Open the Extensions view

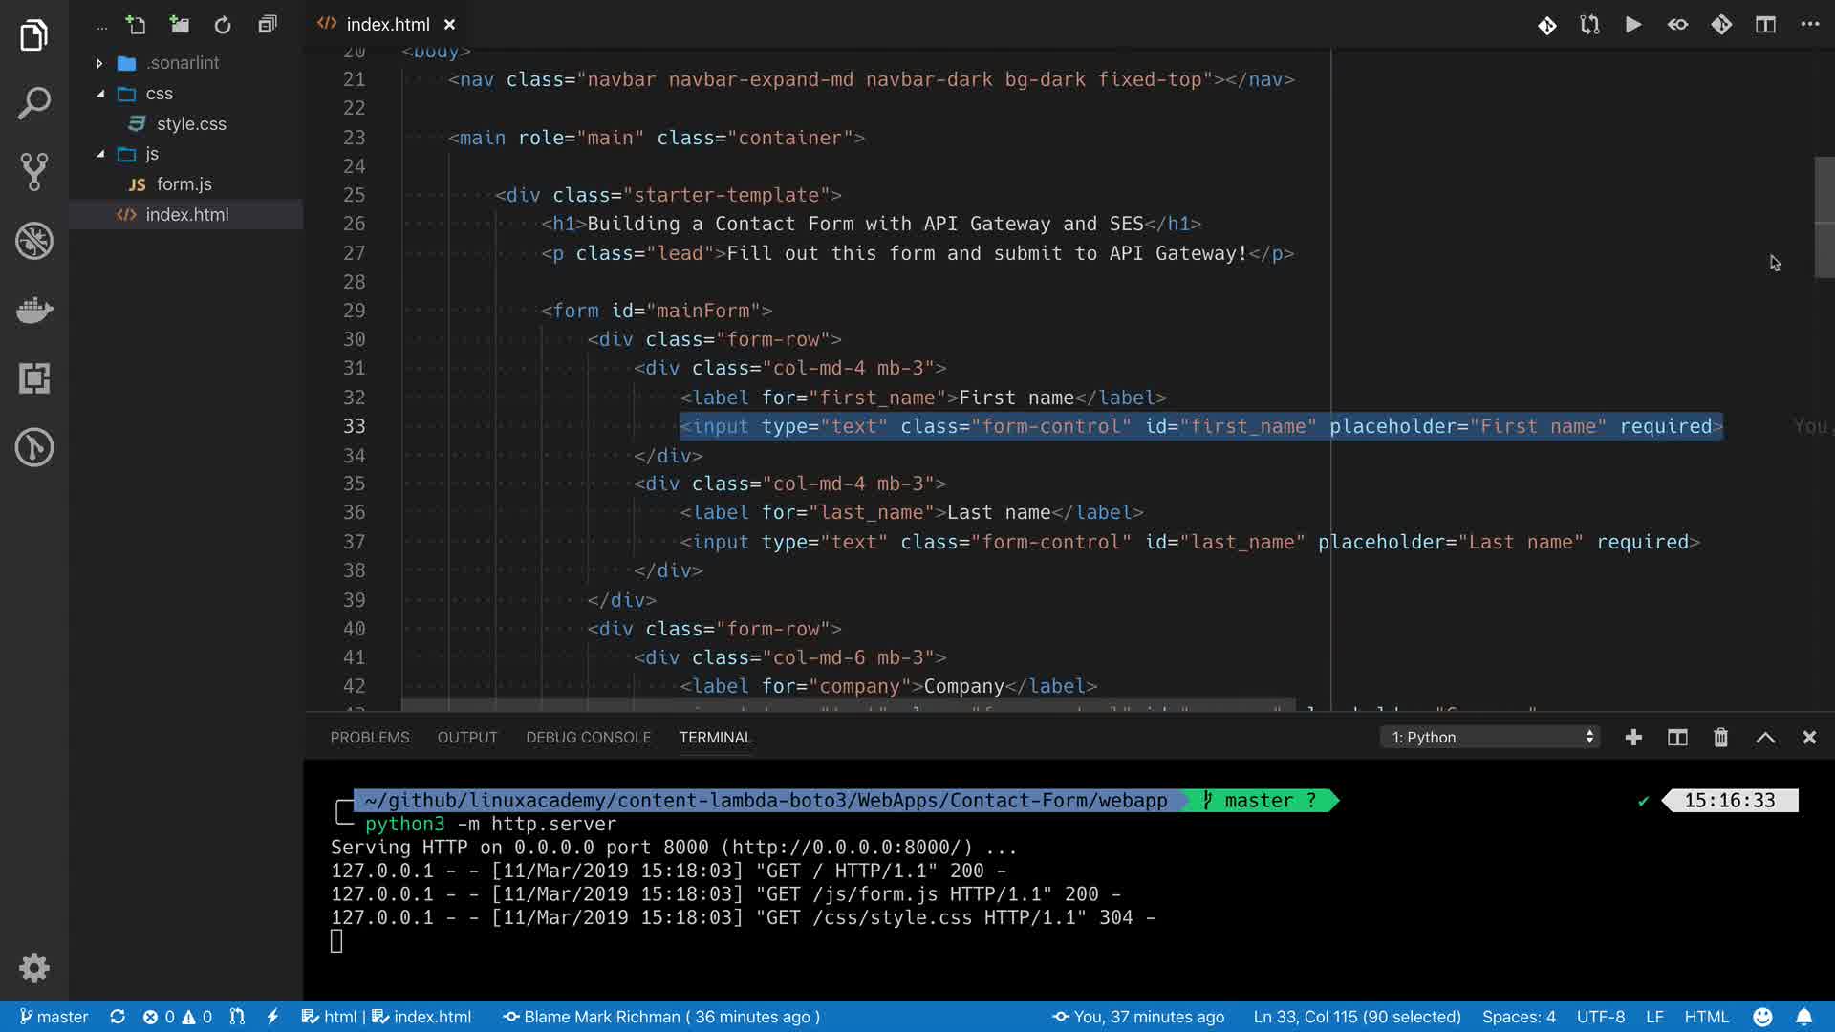coord(34,378)
